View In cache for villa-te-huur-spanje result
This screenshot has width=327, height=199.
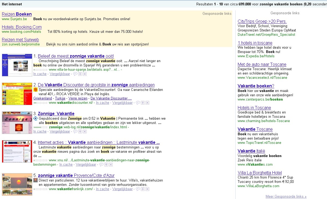click(40, 74)
